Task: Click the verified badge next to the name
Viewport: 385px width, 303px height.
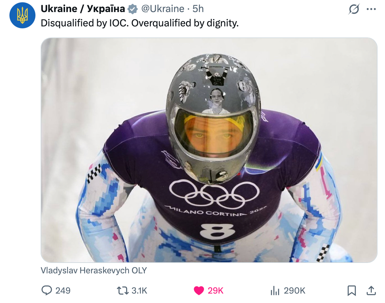Action: click(x=132, y=9)
